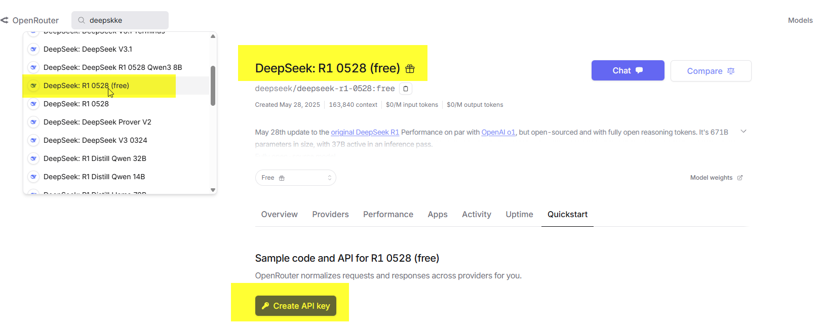Click the OpenRouter logo icon
820x329 pixels.
[x=5, y=20]
